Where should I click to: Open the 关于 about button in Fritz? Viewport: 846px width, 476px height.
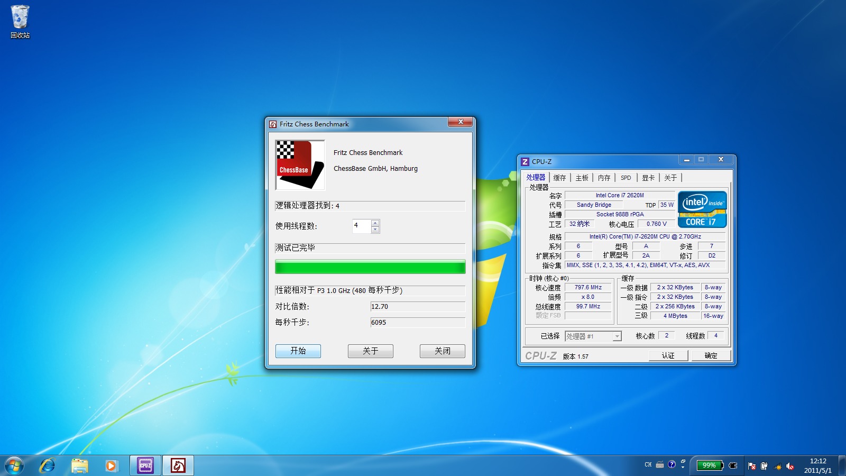click(x=371, y=351)
